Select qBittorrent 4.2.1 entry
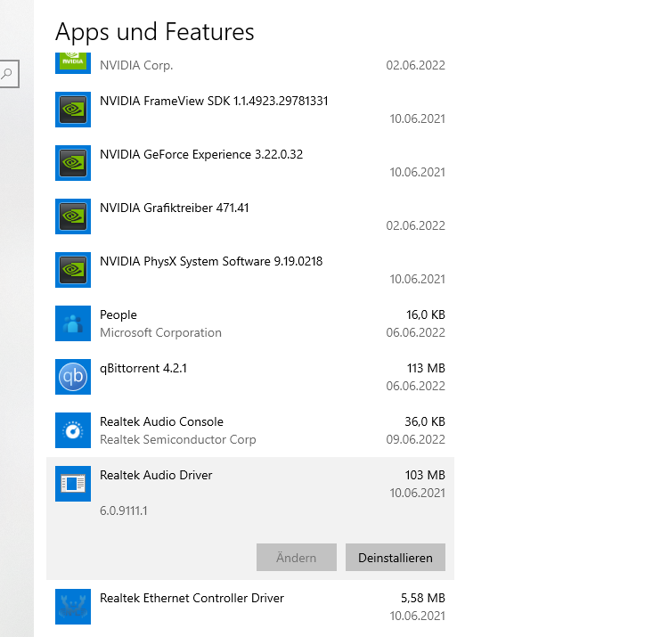The height and width of the screenshot is (637, 661). pos(250,377)
